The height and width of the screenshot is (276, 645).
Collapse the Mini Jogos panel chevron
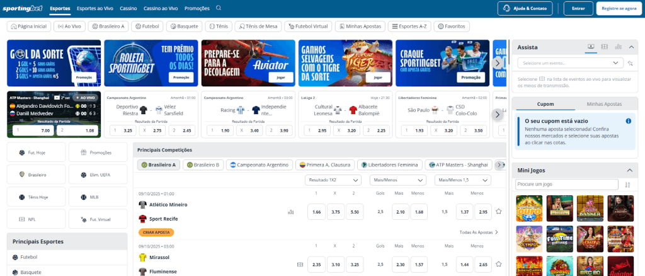[629, 170]
